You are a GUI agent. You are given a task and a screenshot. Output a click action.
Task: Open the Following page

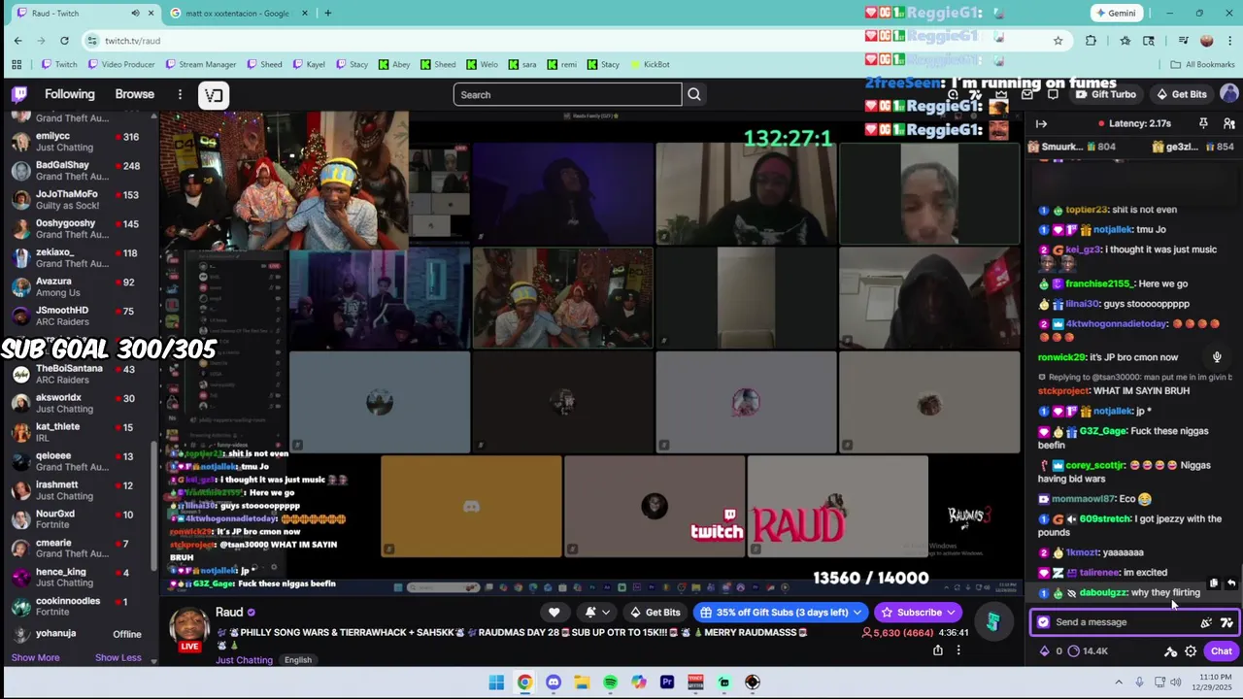tap(70, 94)
